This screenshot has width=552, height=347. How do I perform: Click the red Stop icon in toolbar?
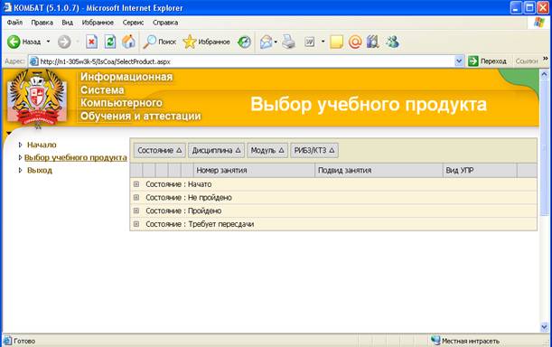pyautogui.click(x=91, y=42)
